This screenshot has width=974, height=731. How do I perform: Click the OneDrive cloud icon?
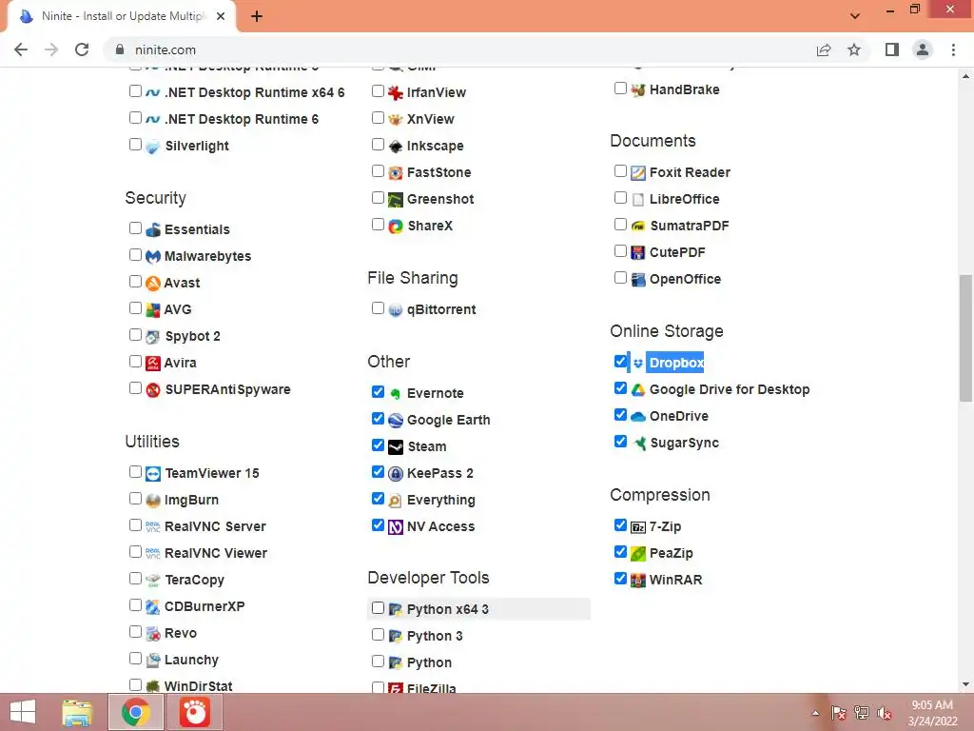[x=638, y=417]
